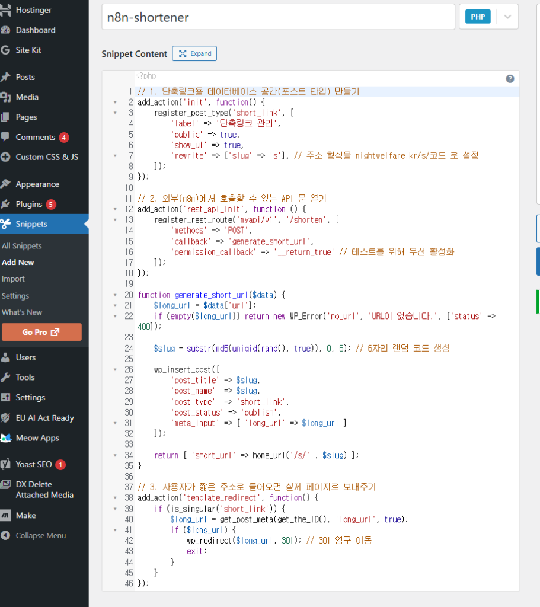Image resolution: width=540 pixels, height=607 pixels.
Task: Select the PHP snippet type button
Action: [477, 17]
